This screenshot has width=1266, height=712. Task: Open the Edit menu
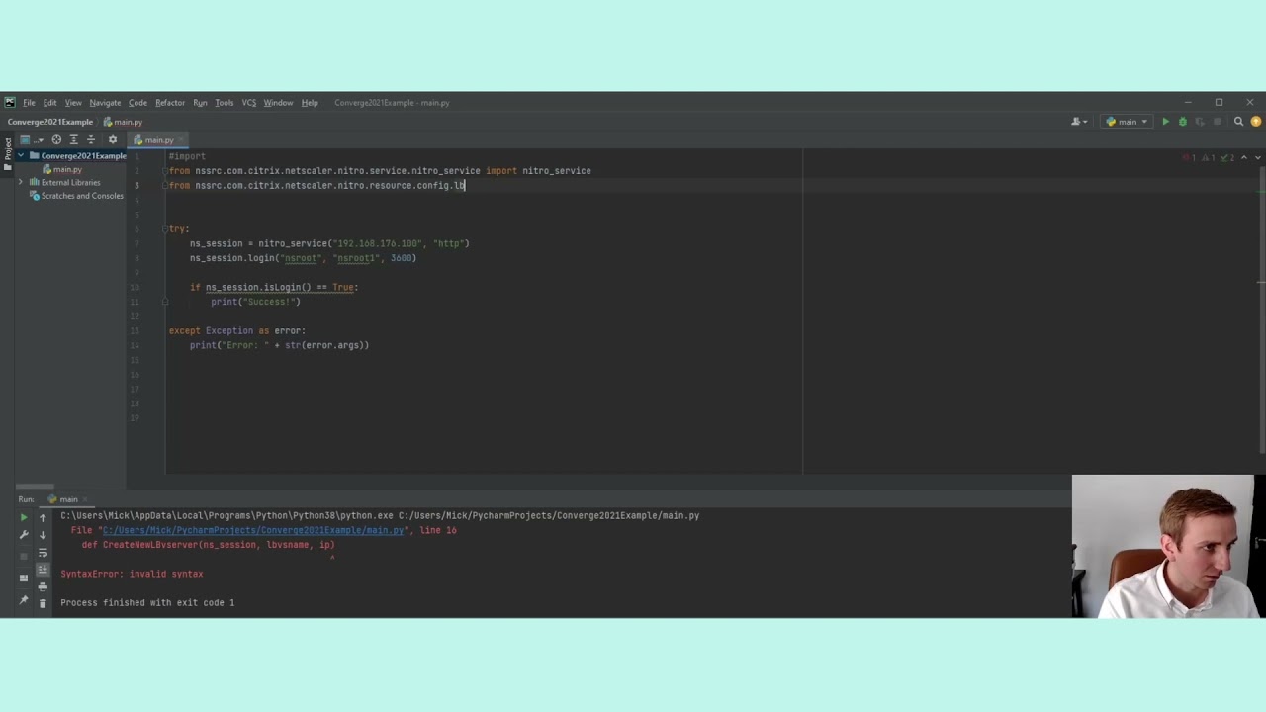point(49,103)
